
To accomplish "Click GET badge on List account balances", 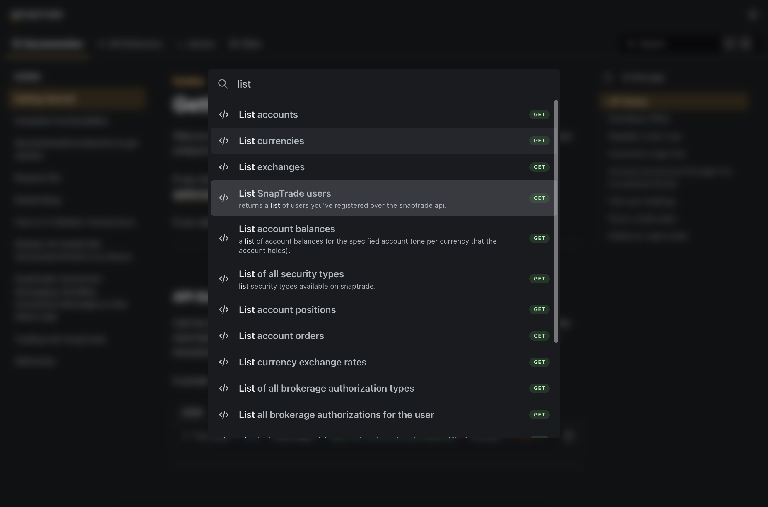I will pos(539,238).
